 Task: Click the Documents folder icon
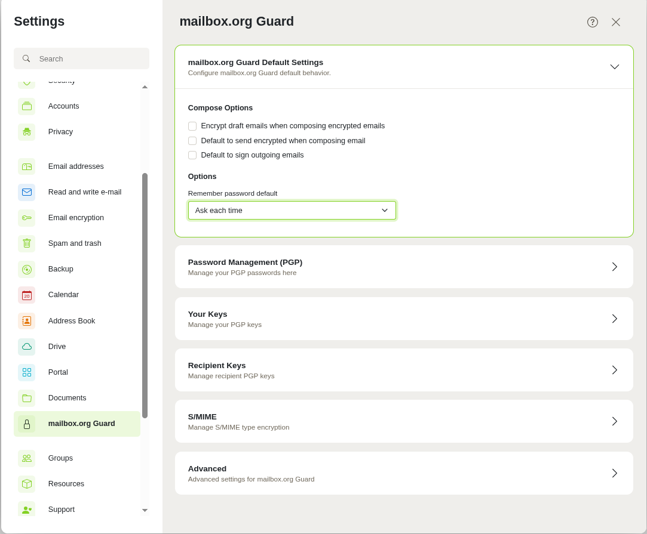click(x=27, y=398)
